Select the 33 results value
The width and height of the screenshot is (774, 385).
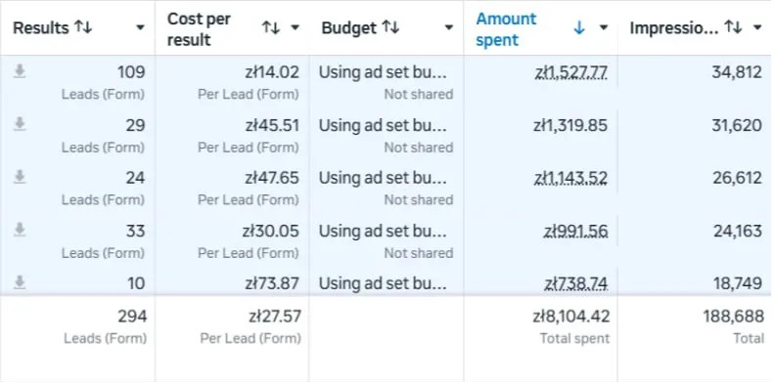(135, 231)
